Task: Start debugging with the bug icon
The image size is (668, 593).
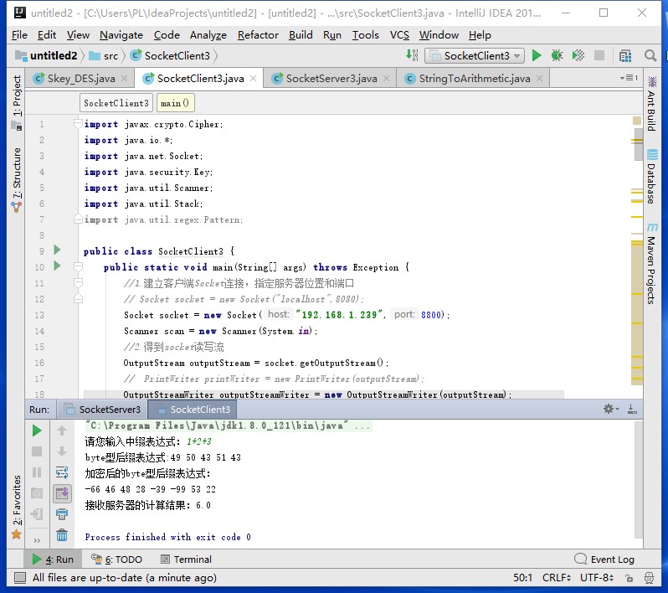Action: [557, 55]
